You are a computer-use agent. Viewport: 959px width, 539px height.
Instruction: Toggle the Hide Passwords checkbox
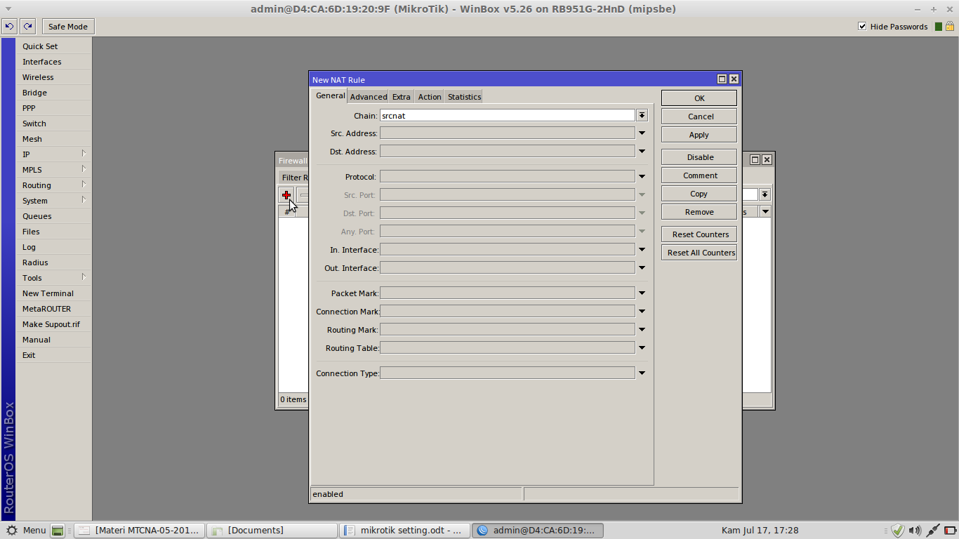[x=862, y=27]
